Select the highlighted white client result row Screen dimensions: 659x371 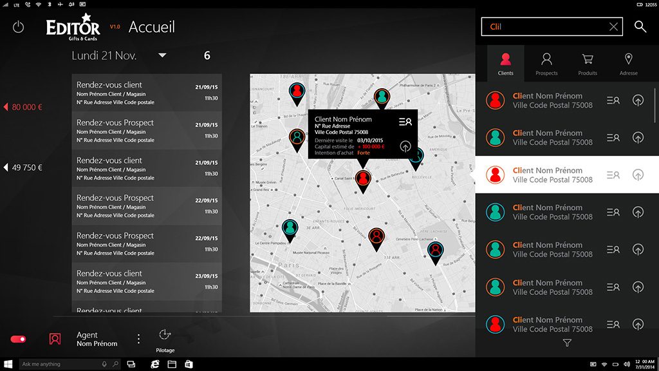click(553, 175)
